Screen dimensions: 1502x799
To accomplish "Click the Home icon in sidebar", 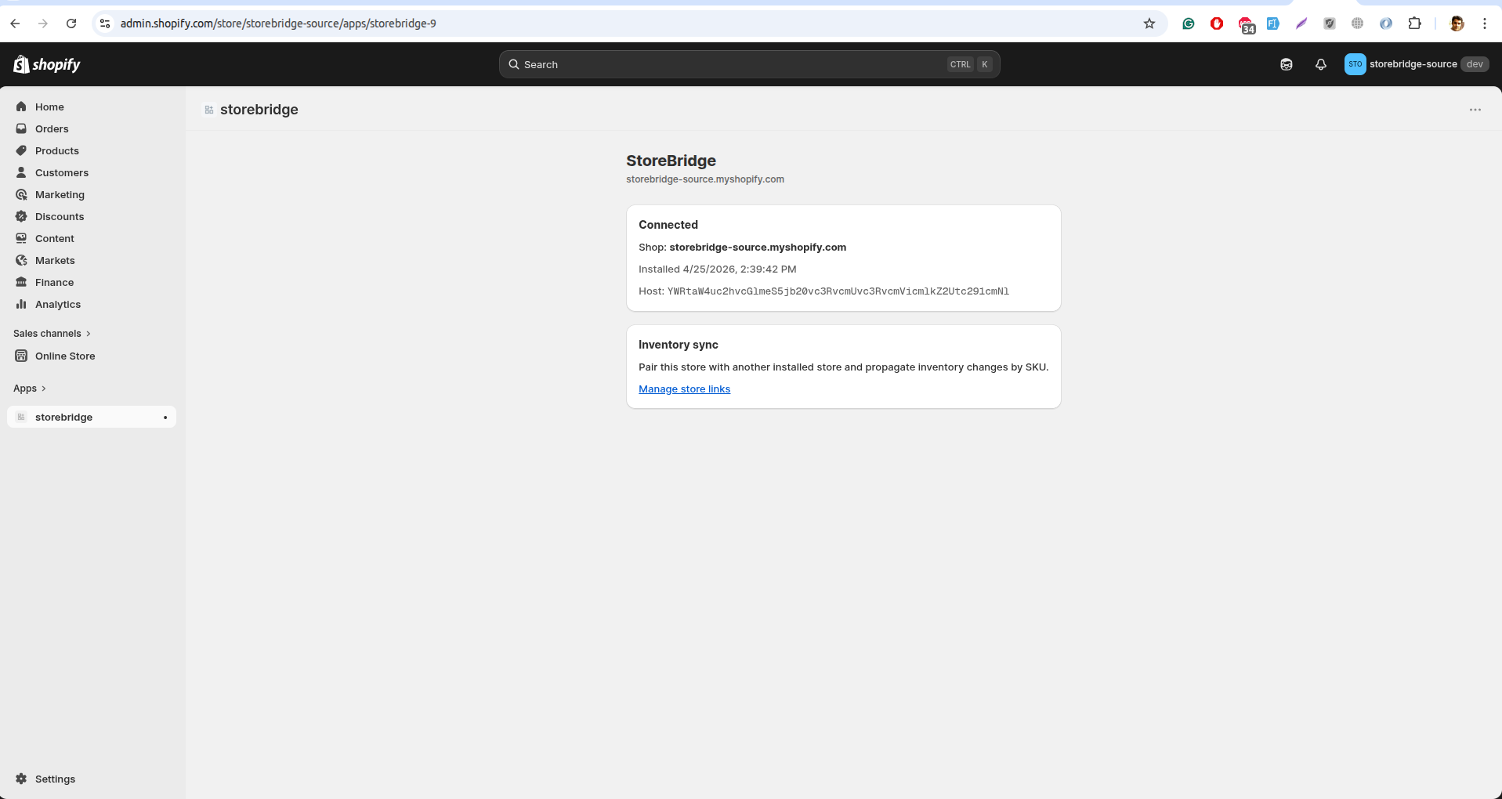I will click(21, 107).
